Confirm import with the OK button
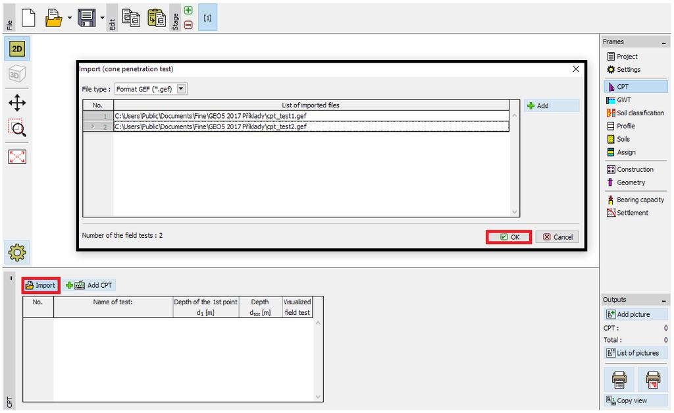Screen dimensions: 674x413 click(509, 237)
